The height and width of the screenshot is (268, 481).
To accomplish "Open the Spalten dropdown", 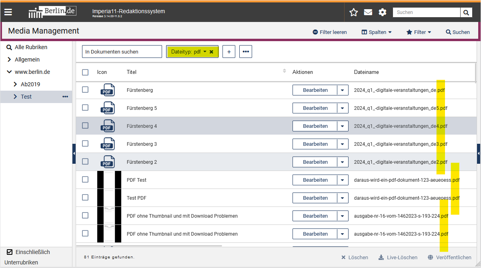I will point(377,32).
